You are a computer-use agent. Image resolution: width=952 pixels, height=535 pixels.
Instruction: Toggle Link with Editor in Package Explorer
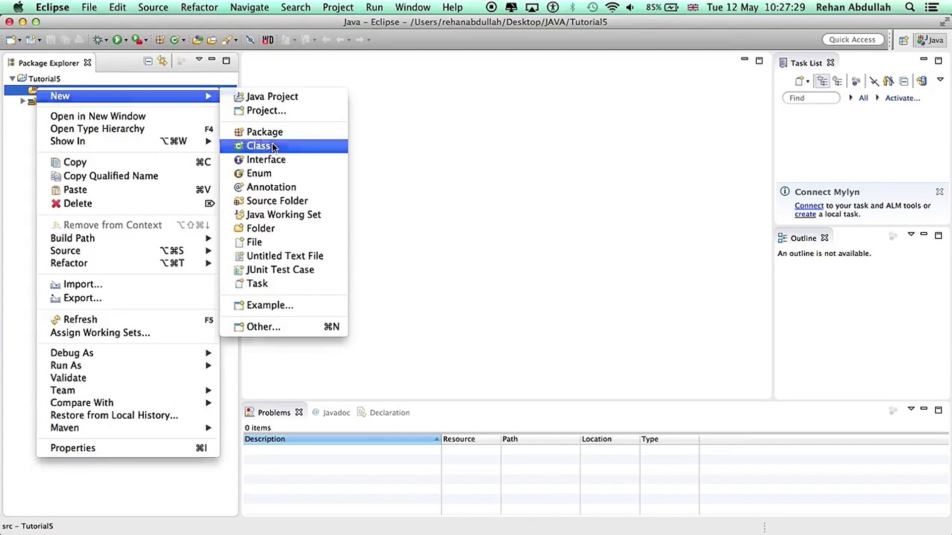point(162,60)
